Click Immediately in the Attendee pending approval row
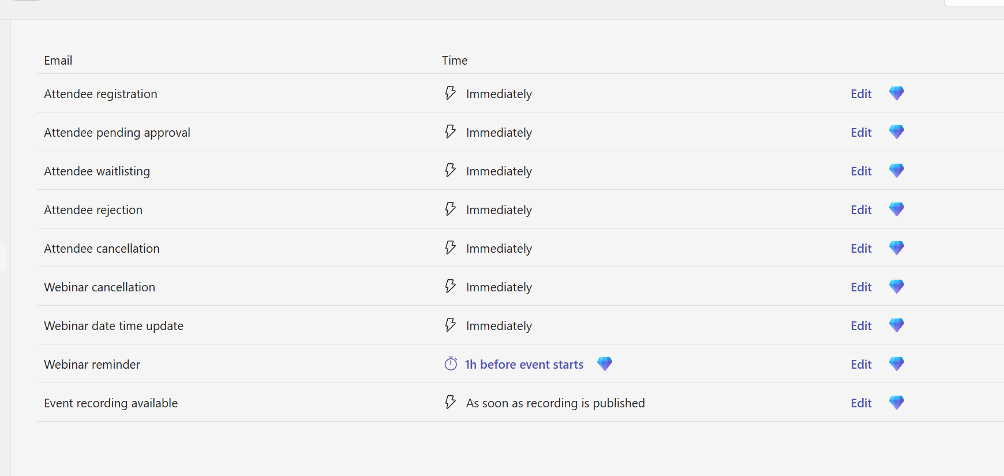Image resolution: width=1004 pixels, height=476 pixels. [x=499, y=133]
